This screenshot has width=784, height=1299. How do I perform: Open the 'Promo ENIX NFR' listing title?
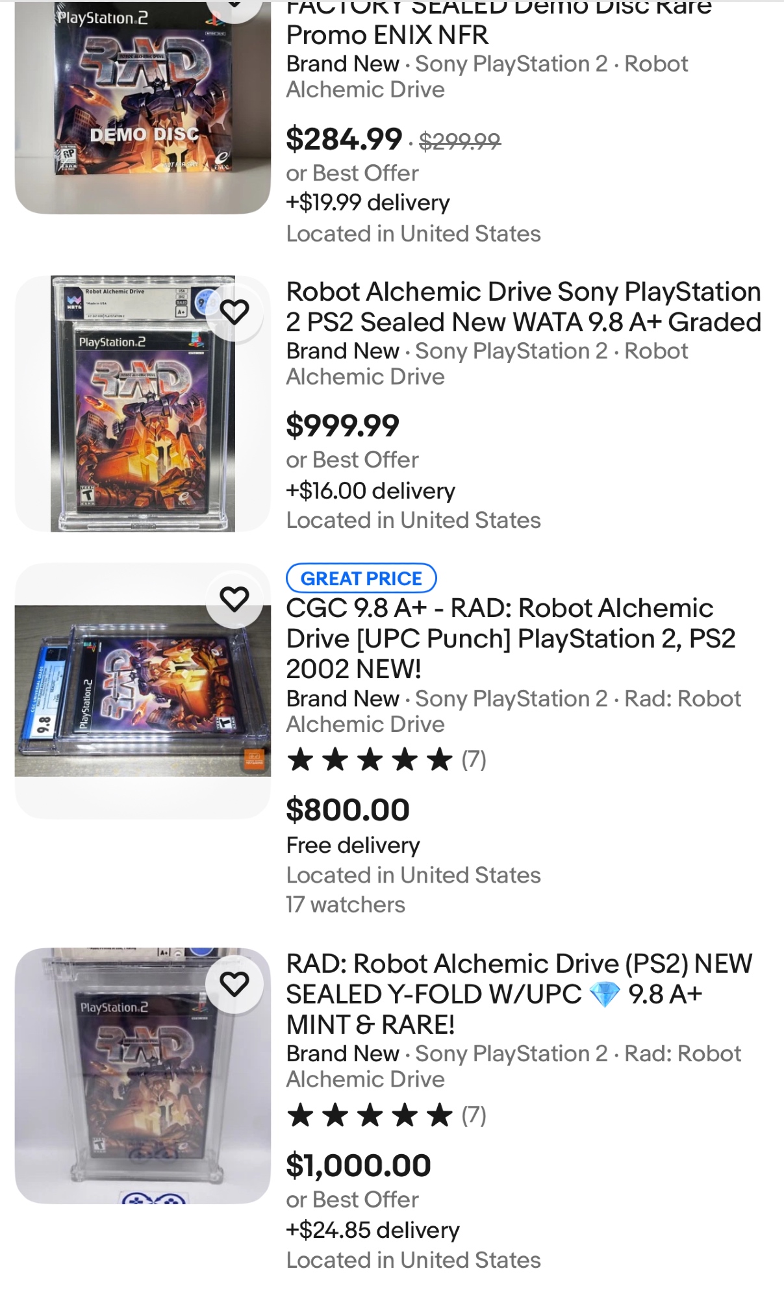tap(387, 35)
